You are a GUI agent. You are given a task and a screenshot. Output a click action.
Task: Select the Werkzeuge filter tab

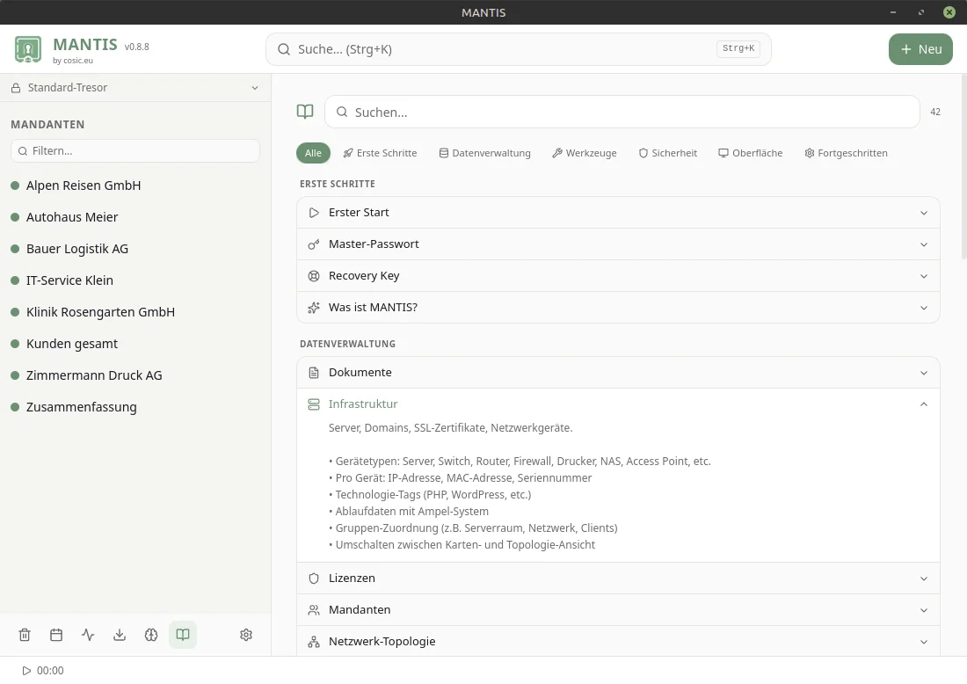(584, 153)
